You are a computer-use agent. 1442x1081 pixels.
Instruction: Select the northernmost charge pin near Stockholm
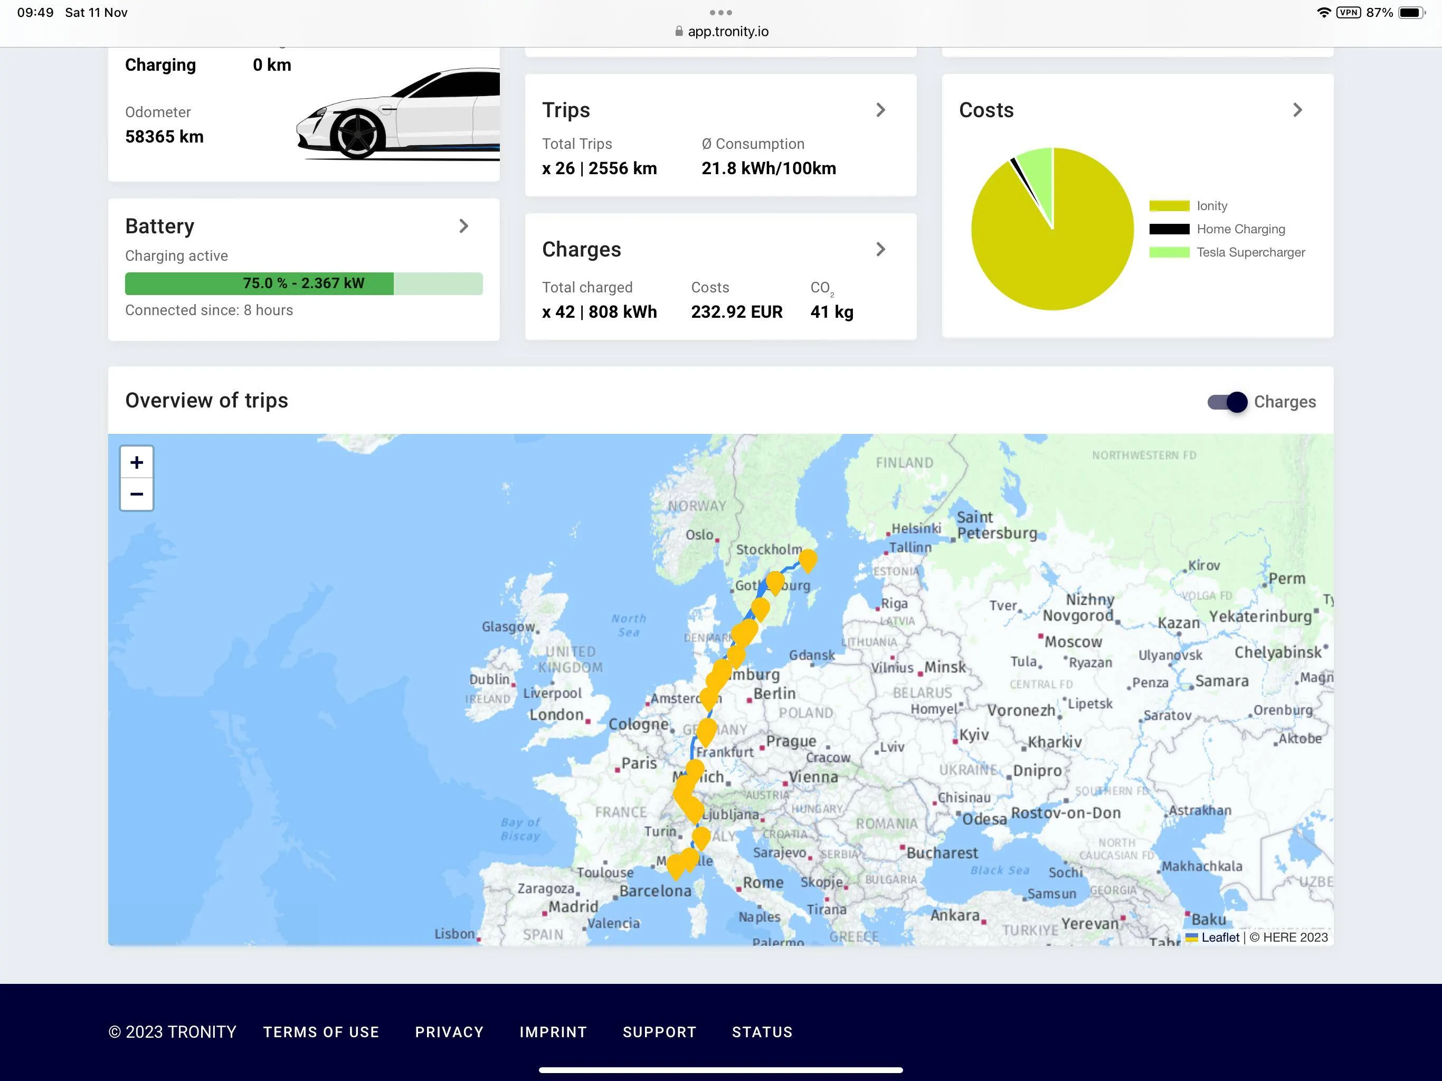808,560
